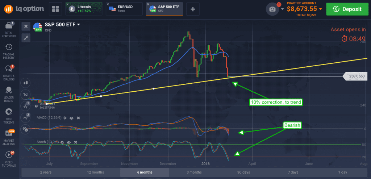Remove the Stoch indicator with its X

pyautogui.click(x=75, y=142)
